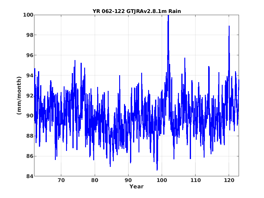Image resolution: width=264 pixels, height=198 pixels.
Task: Click y-axis tick label '96'
Action: pyautogui.click(x=30, y=55)
